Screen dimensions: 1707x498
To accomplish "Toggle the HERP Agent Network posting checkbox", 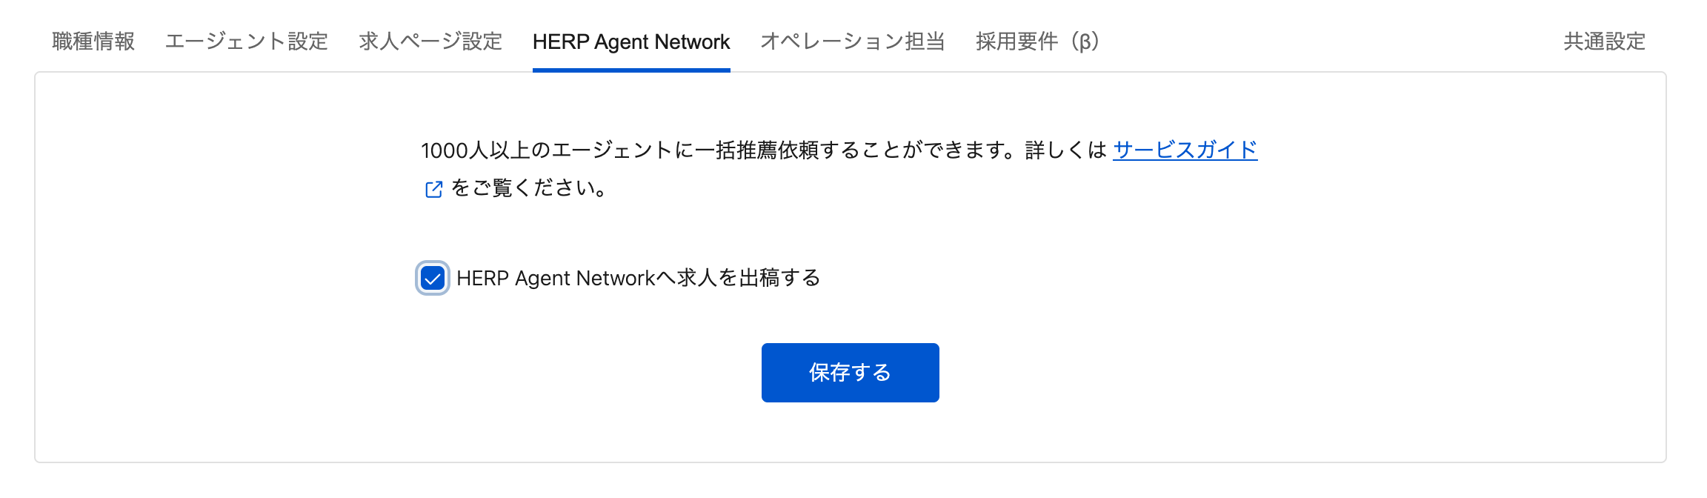I will (433, 279).
